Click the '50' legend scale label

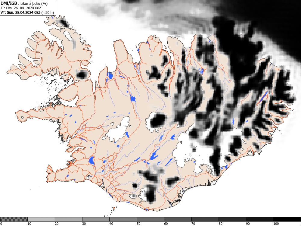(x=138, y=224)
